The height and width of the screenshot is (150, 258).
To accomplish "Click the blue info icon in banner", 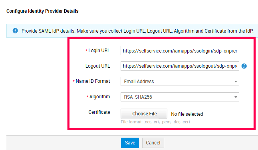I will (x=15, y=31).
